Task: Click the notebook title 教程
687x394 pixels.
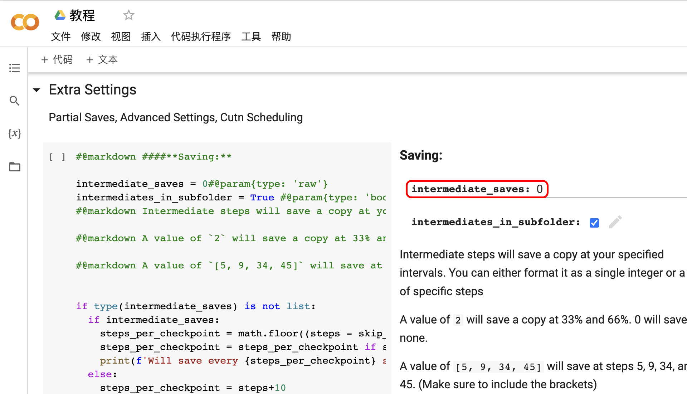Action: pyautogui.click(x=82, y=15)
